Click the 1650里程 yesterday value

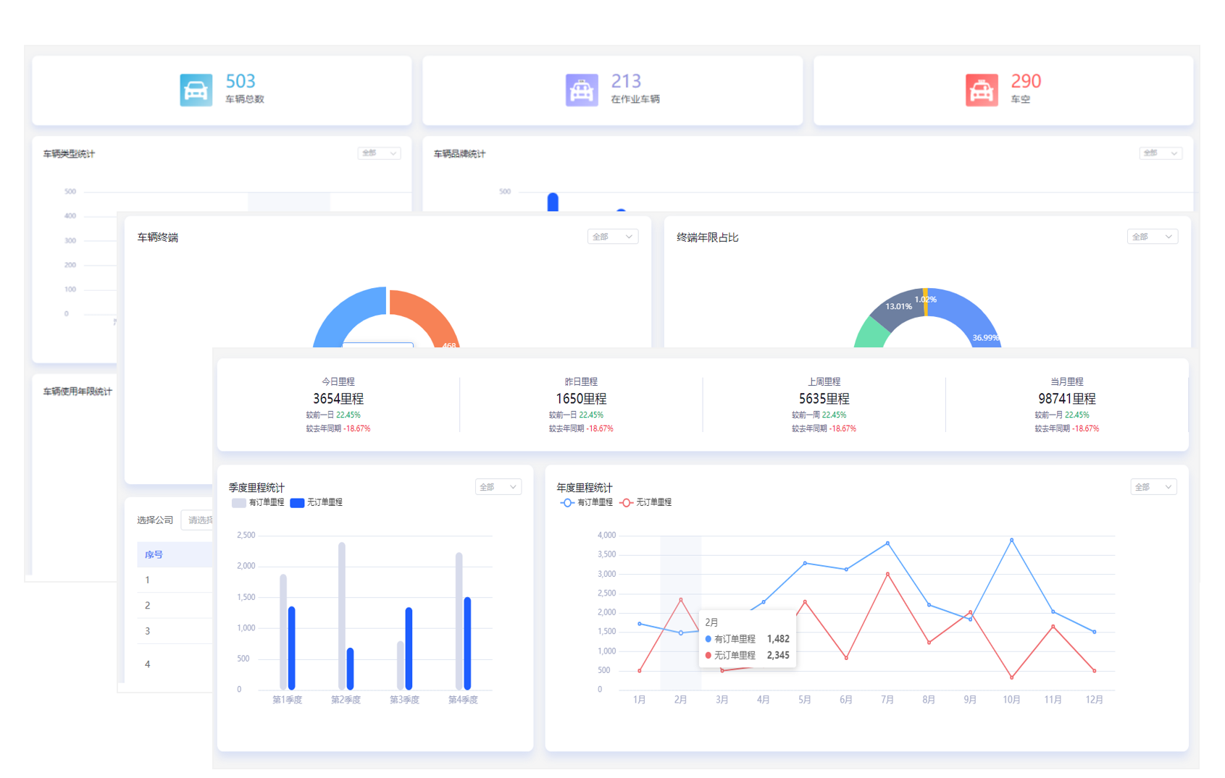click(581, 399)
